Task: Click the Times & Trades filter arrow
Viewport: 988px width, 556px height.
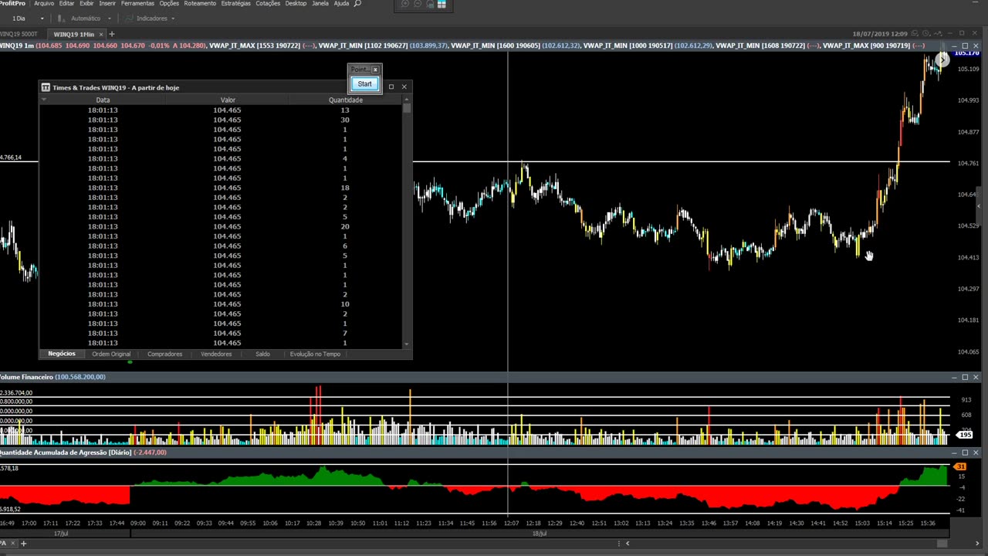Action: click(44, 100)
